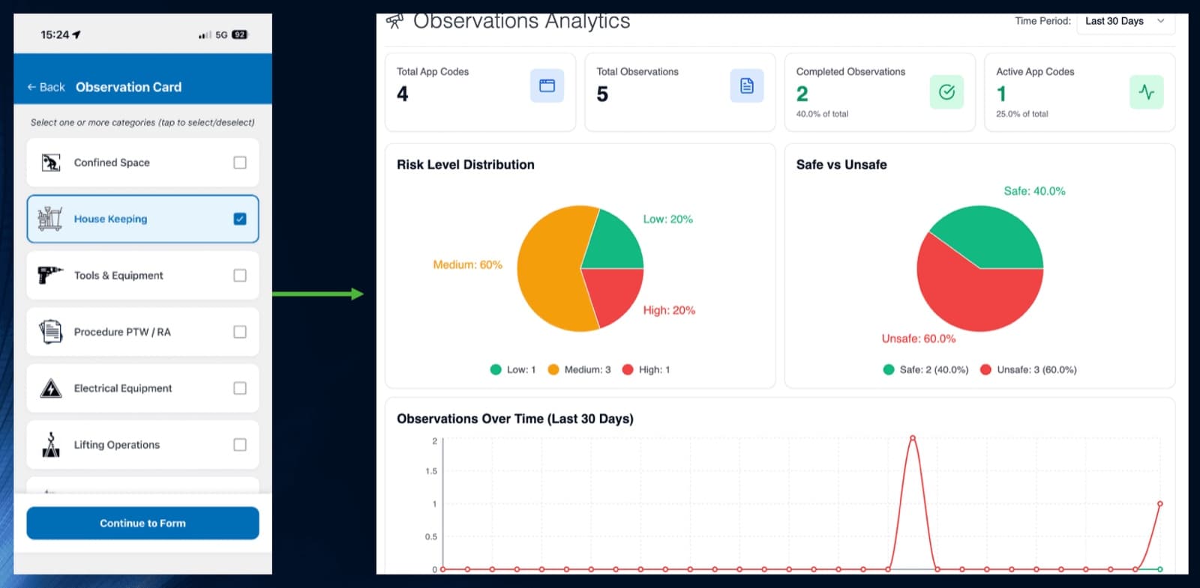This screenshot has width=1200, height=588.
Task: Tap the Confined Space category icon
Action: tap(51, 163)
